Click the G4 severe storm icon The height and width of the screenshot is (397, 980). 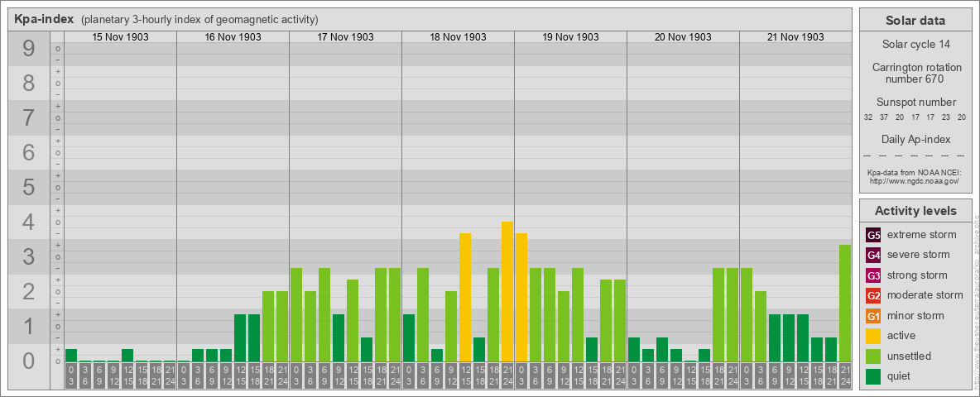pyautogui.click(x=873, y=256)
